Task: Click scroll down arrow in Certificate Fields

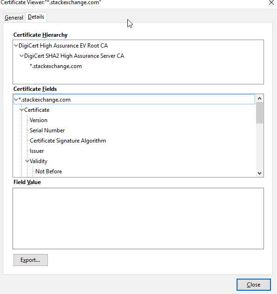Action: pos(259,173)
